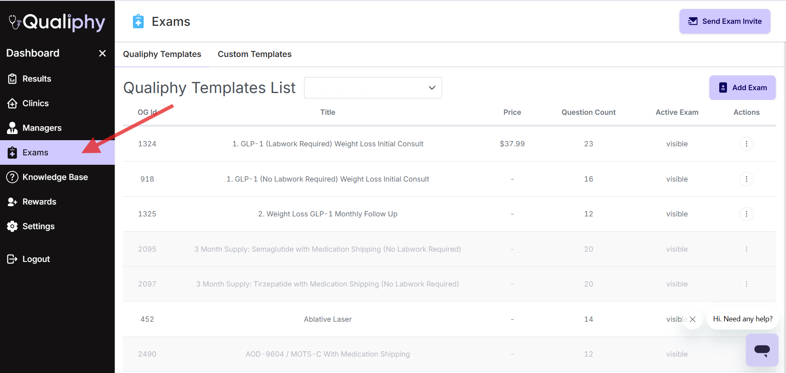Click 'visible' status for exam 1325
786x373 pixels.
(677, 214)
